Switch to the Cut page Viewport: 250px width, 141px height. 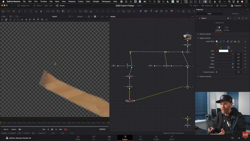click(x=94, y=138)
